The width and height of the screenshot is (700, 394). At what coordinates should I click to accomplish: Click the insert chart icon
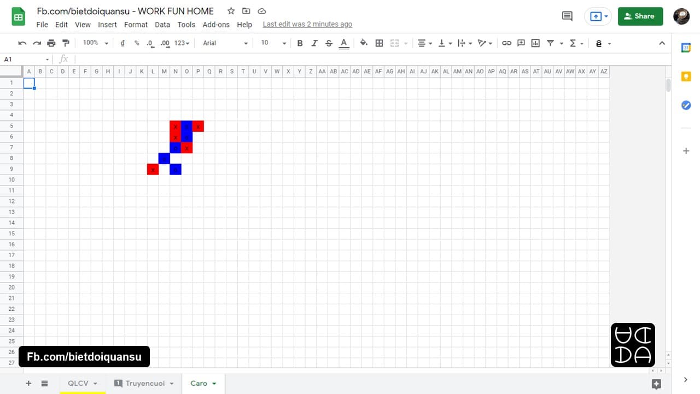tap(535, 43)
